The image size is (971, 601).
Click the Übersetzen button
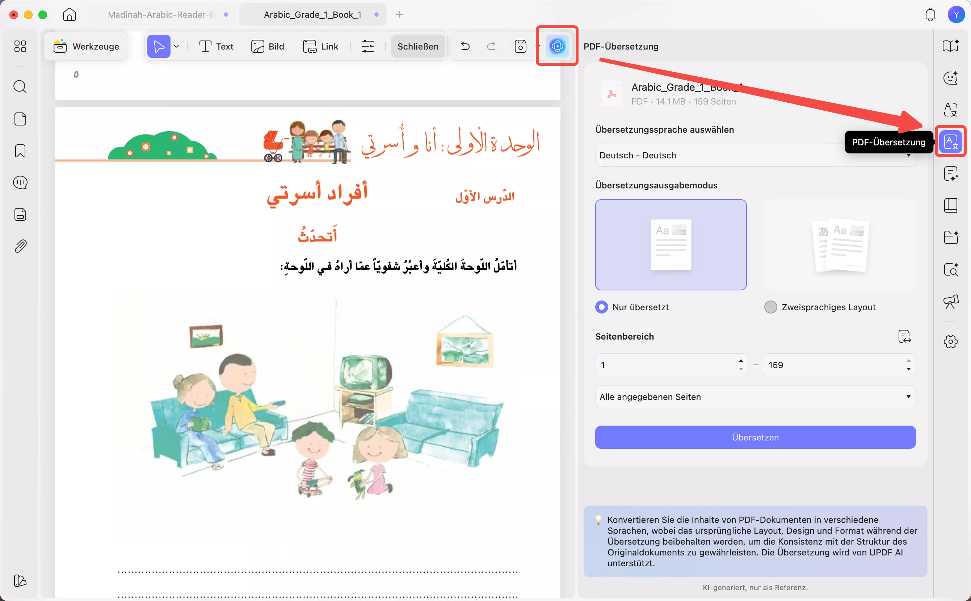754,437
